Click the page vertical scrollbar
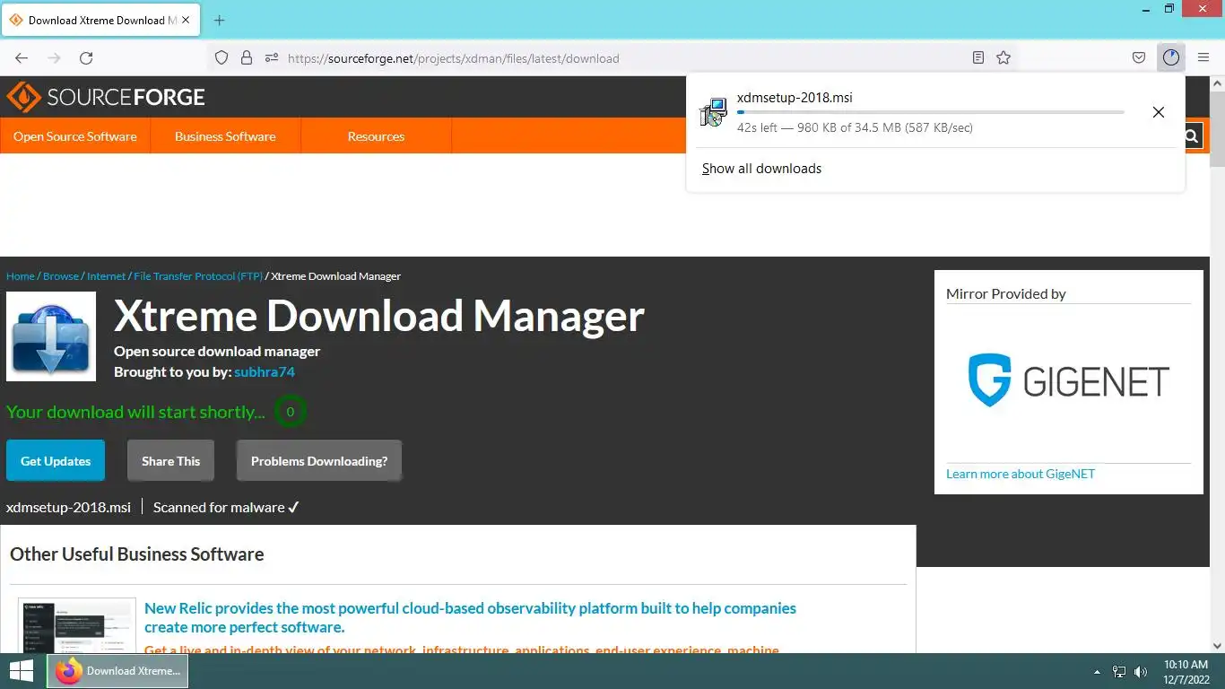1225x689 pixels. 1217,128
